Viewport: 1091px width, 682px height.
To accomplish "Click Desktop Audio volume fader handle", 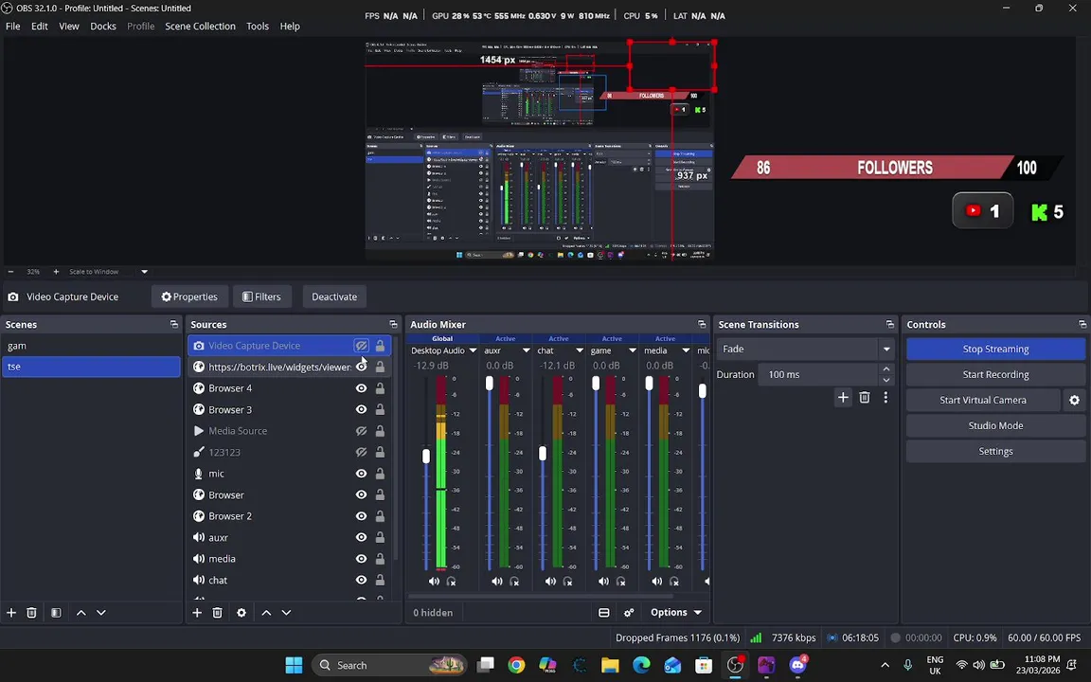I will (x=426, y=457).
